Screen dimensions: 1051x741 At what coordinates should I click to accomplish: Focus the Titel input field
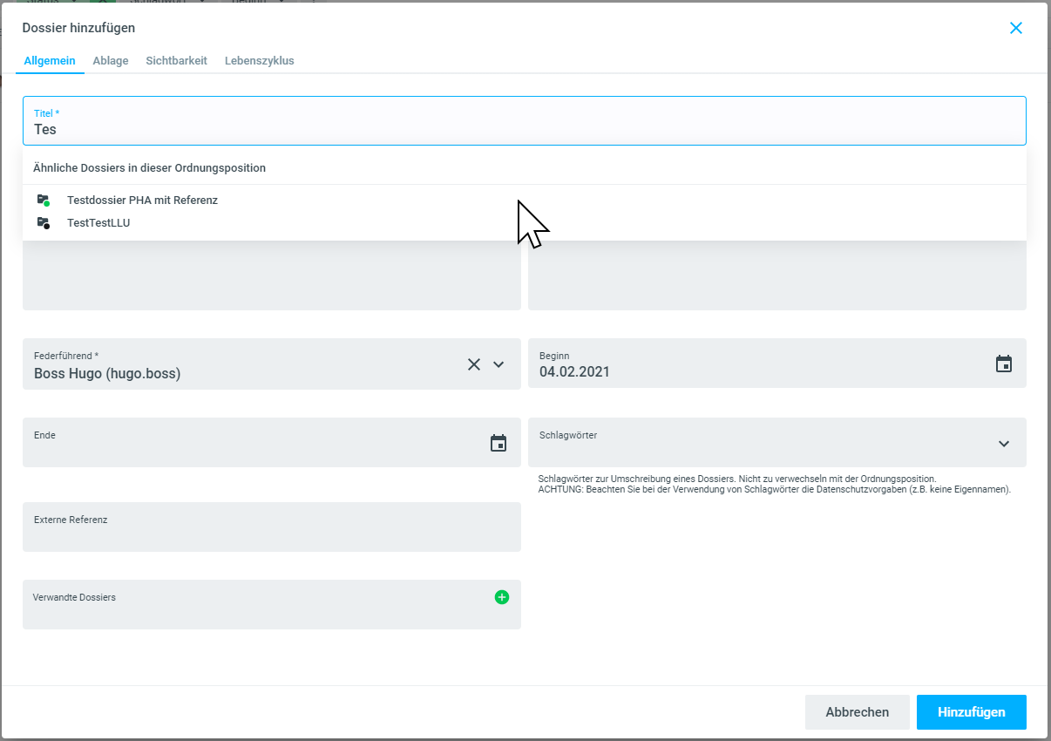click(523, 129)
